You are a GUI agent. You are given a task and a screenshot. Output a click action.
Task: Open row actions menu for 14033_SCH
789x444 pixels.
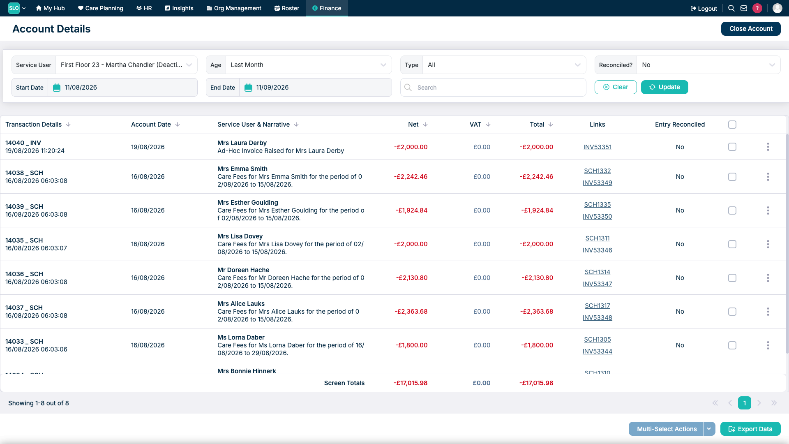tap(768, 345)
